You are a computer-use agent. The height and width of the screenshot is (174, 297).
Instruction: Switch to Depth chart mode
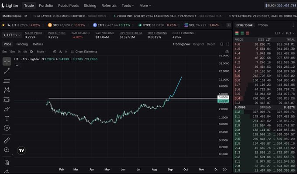[x=211, y=44]
